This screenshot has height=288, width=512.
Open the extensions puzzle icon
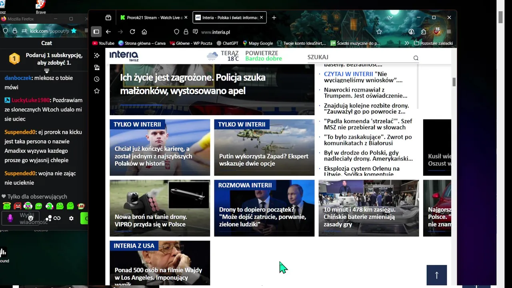424,32
